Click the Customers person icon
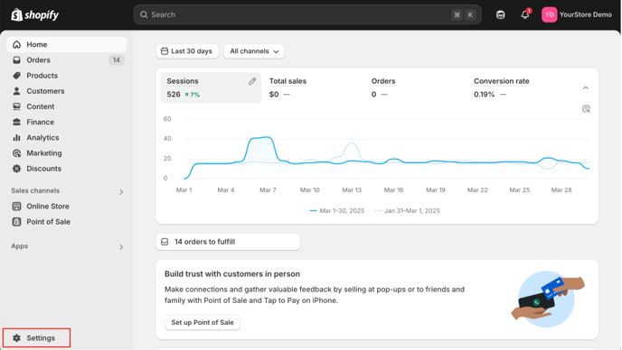The height and width of the screenshot is (350, 622). (16, 91)
